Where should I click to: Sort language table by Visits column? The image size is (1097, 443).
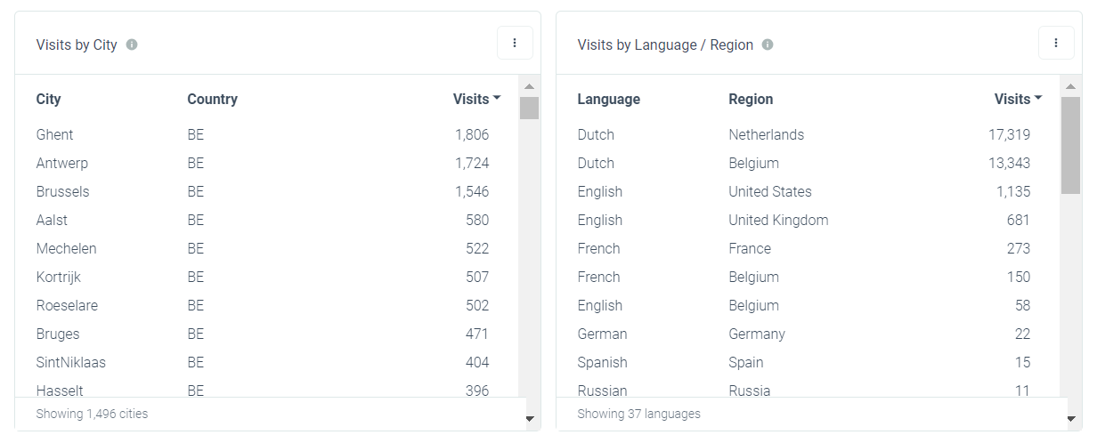coord(1019,99)
